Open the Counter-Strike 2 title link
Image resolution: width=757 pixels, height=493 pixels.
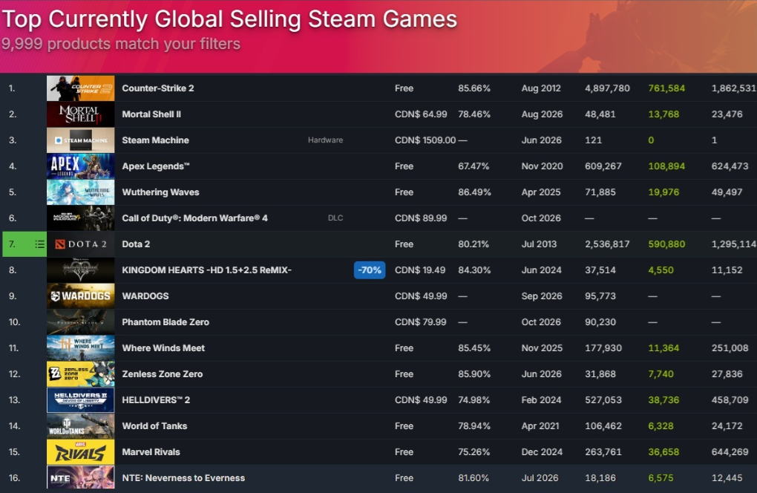pos(158,88)
